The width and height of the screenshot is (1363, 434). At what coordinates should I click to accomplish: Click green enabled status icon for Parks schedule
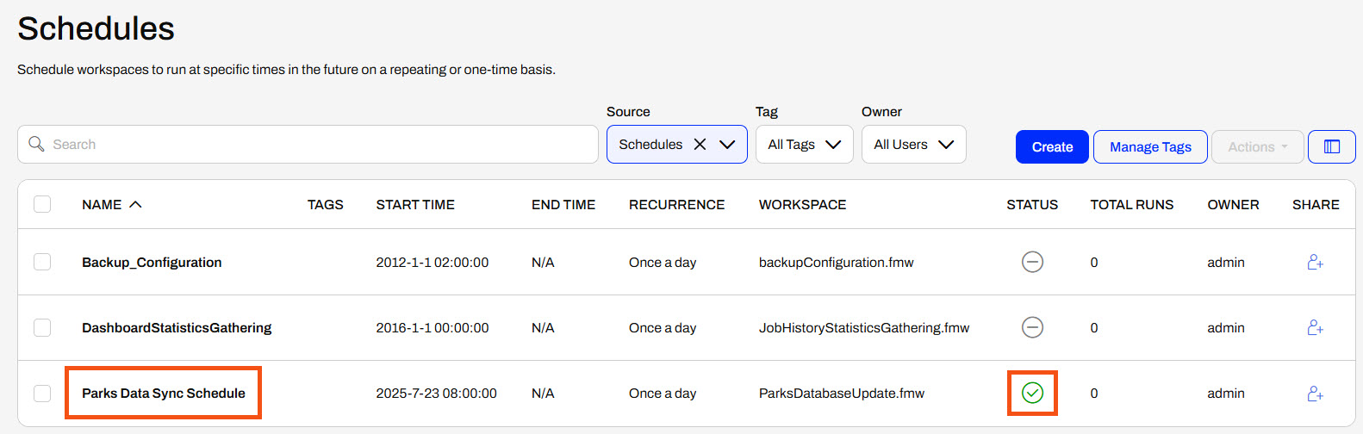pyautogui.click(x=1032, y=394)
